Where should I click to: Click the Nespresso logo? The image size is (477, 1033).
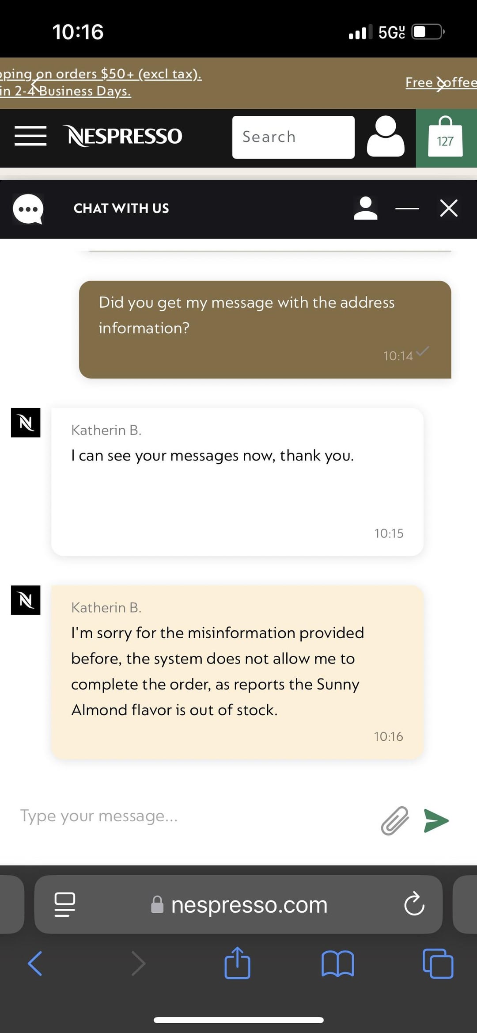[x=122, y=136]
